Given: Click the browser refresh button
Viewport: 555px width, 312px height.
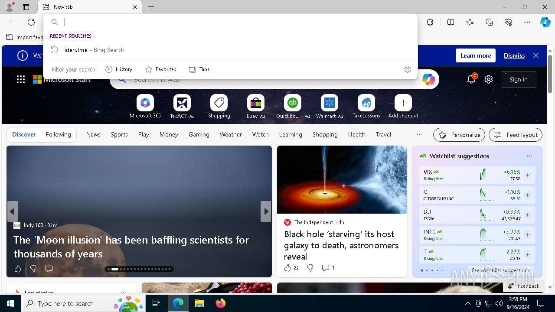Looking at the screenshot, I should (x=31, y=22).
